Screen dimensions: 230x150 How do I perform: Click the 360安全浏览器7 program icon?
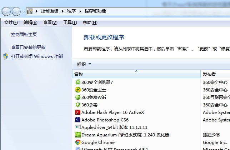pyautogui.click(x=77, y=82)
